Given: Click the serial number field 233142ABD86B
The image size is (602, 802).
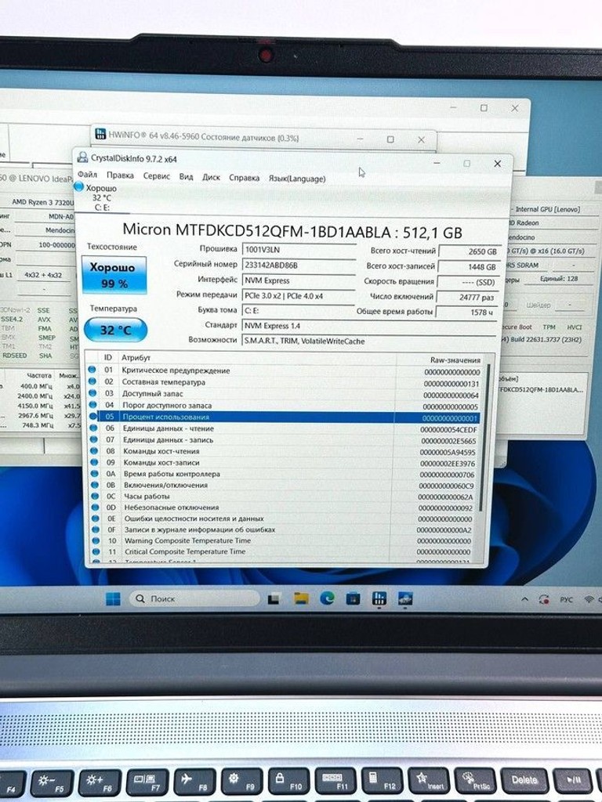Looking at the screenshot, I should pos(299,265).
